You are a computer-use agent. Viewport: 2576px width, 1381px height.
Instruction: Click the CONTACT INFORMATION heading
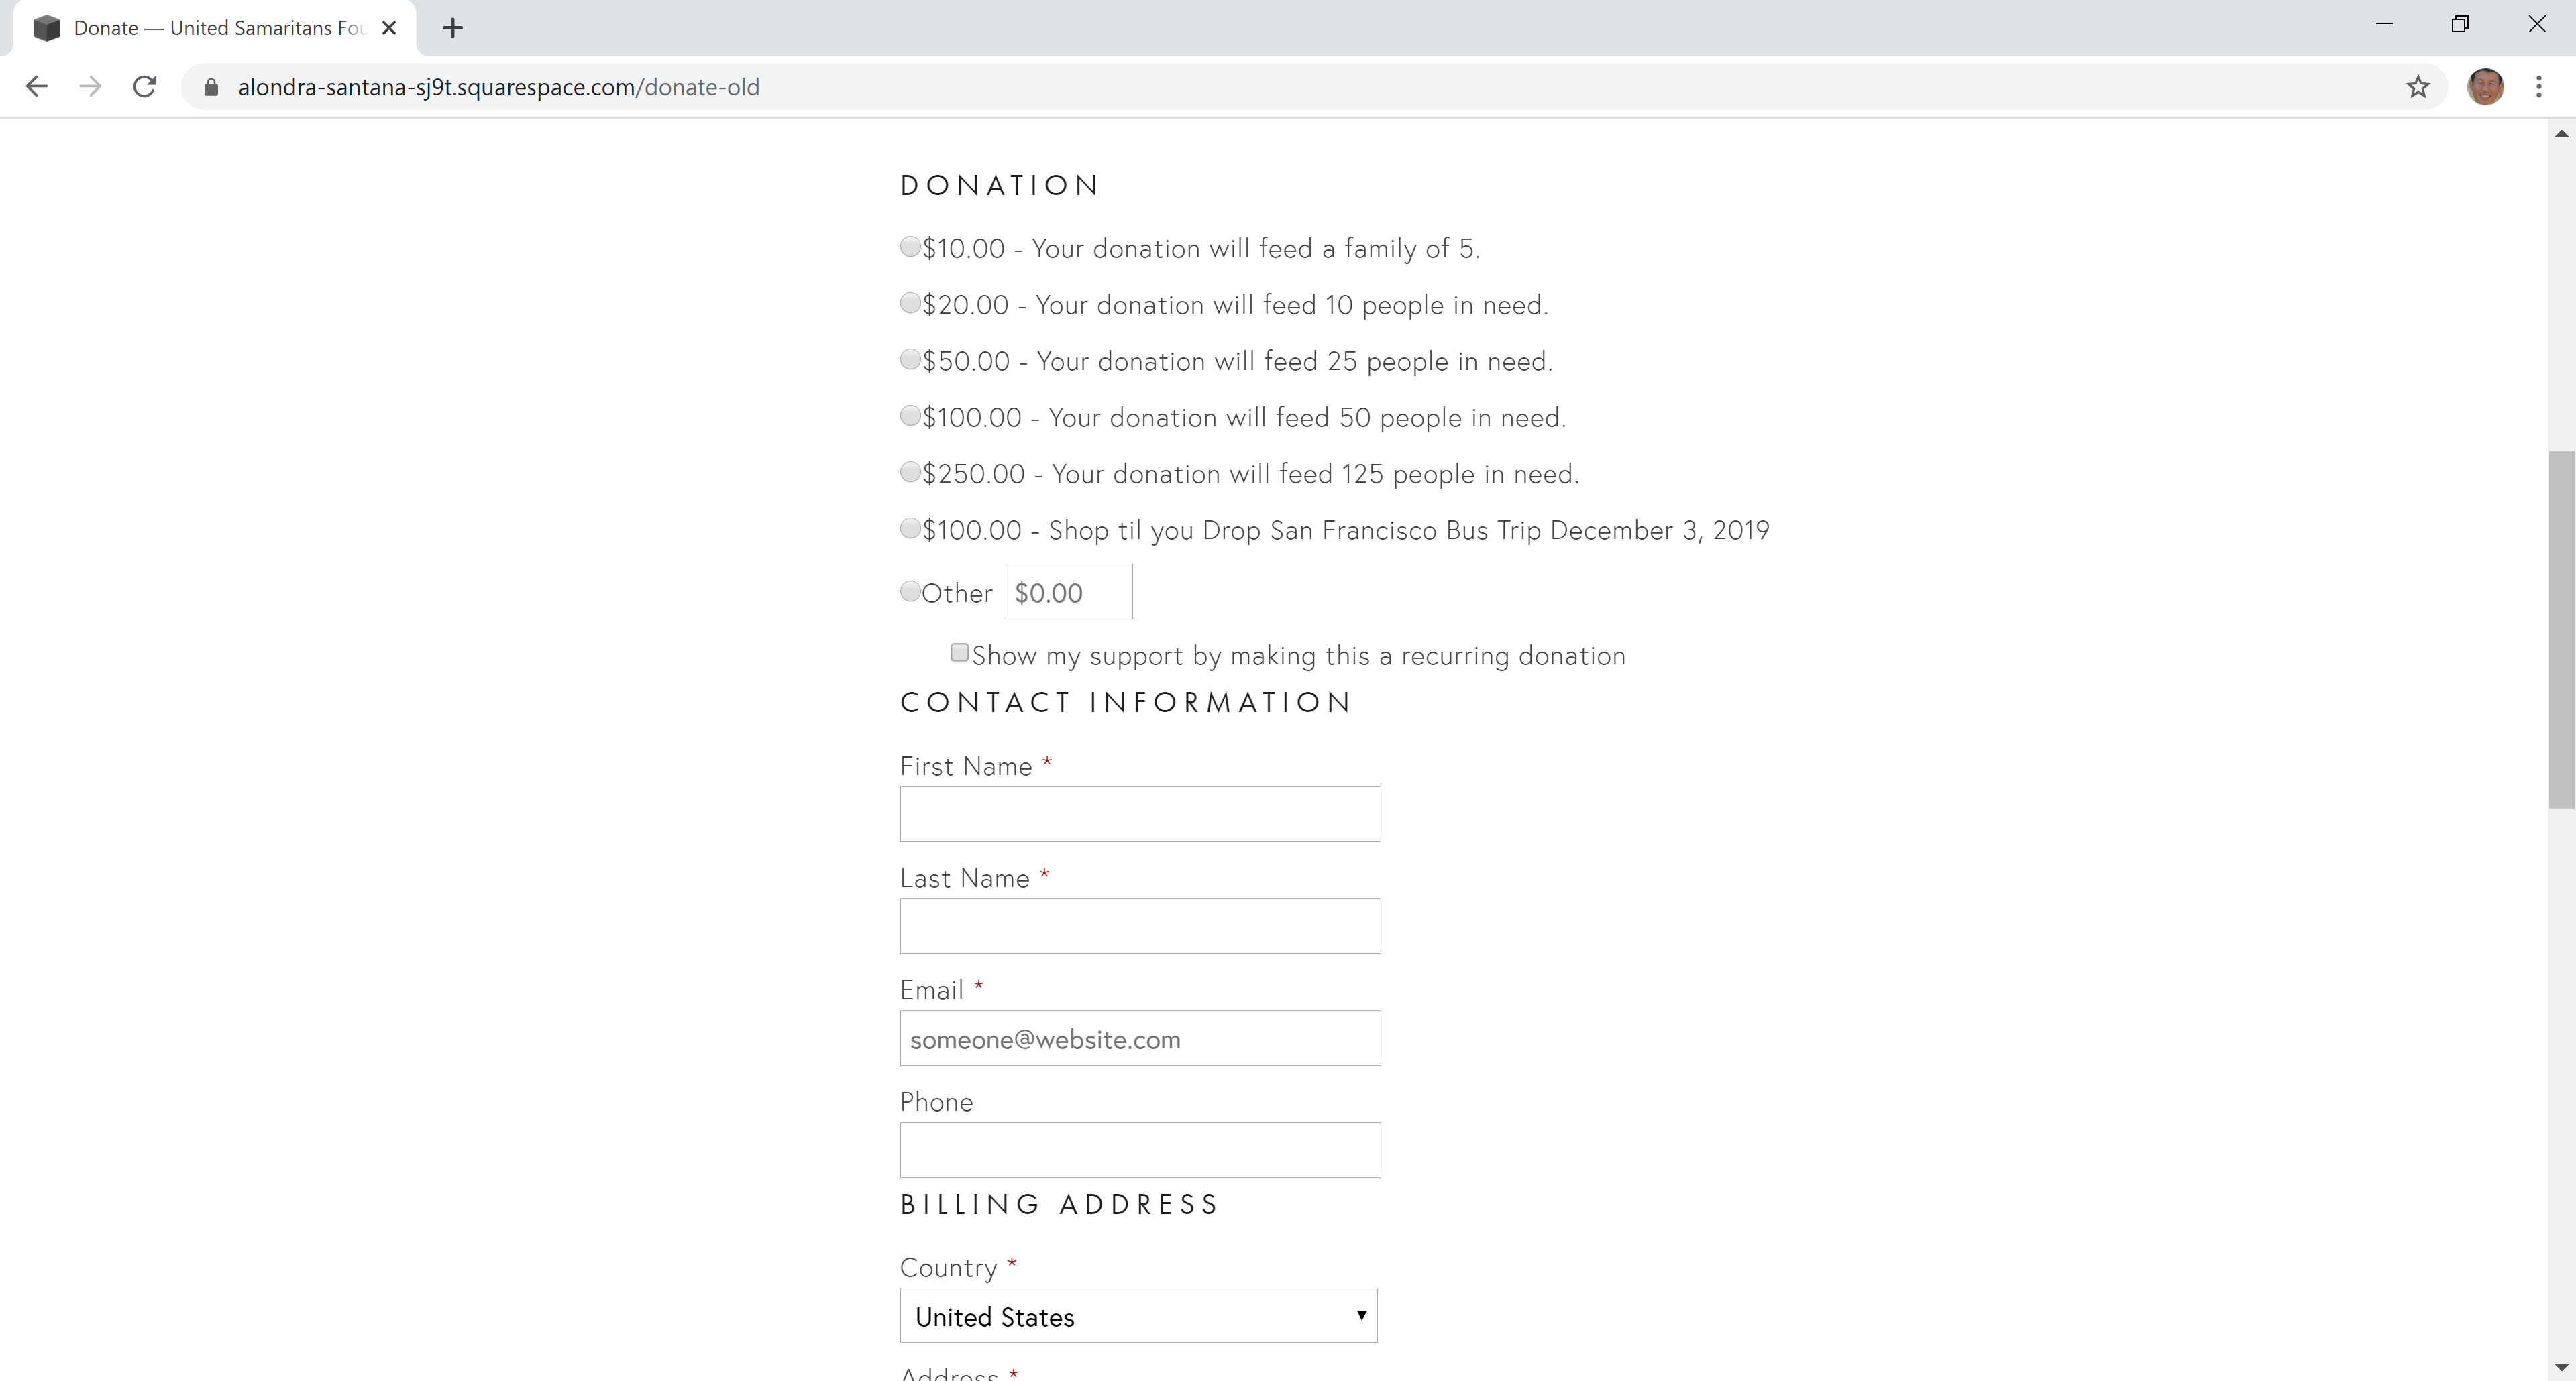click(x=1126, y=703)
